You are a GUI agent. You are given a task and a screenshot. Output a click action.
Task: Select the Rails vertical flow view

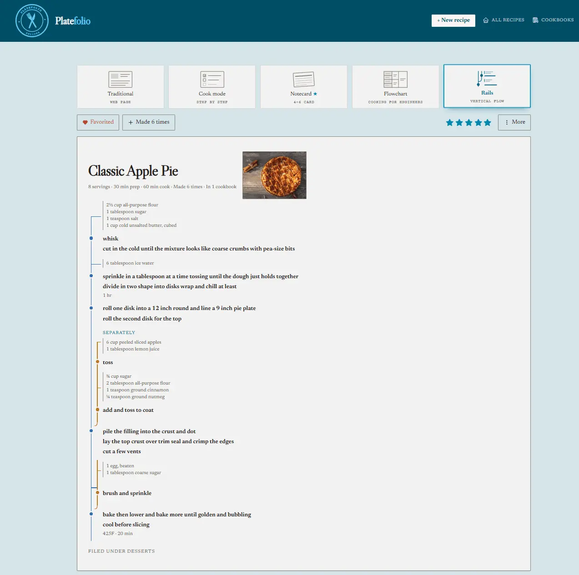tap(487, 86)
